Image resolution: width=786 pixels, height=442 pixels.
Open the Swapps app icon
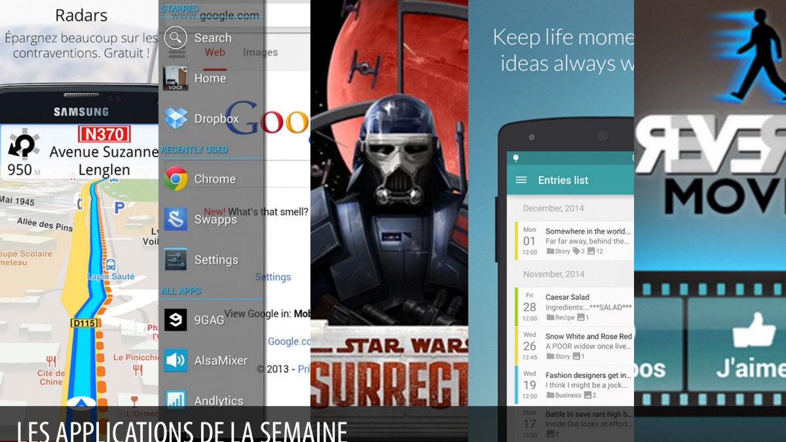176,219
